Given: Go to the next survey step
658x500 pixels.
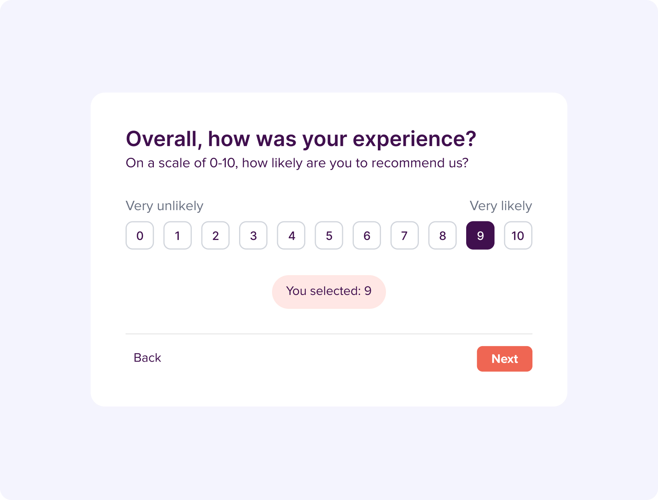Looking at the screenshot, I should coord(505,359).
